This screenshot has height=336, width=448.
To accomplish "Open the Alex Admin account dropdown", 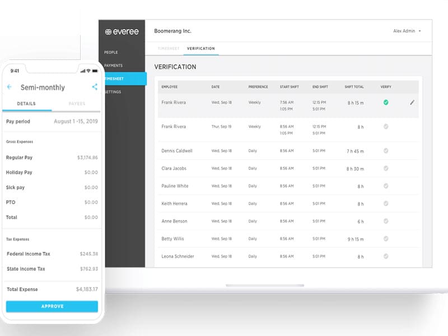I will 407,31.
